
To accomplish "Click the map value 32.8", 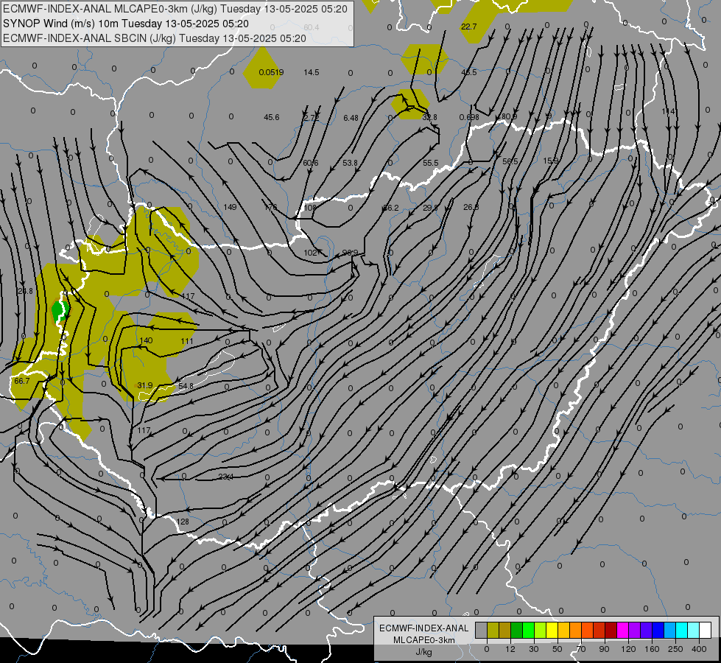I will (429, 117).
